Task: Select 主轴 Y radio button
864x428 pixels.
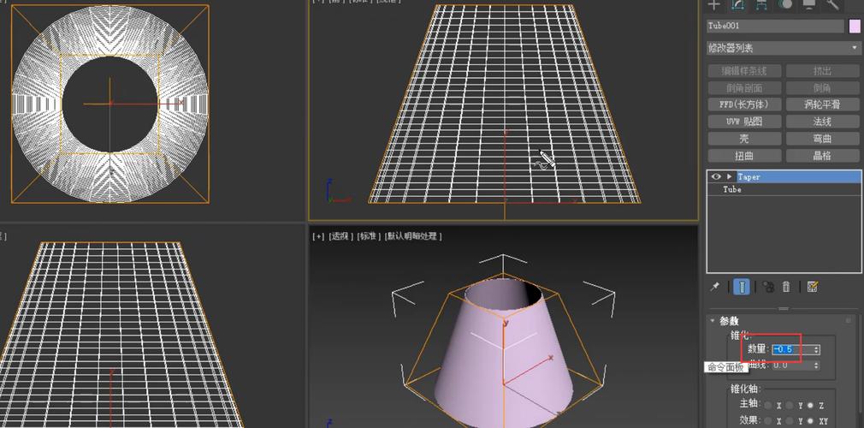Action: 790,406
